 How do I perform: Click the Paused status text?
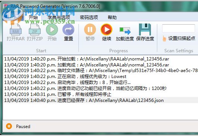point(23,127)
